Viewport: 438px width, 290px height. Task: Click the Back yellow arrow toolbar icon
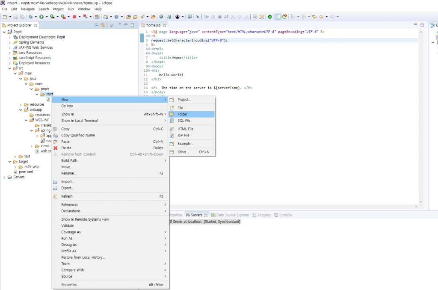point(321,17)
